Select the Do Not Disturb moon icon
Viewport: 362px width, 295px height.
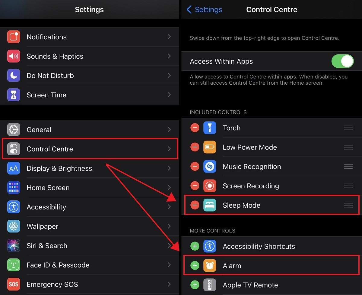point(13,75)
